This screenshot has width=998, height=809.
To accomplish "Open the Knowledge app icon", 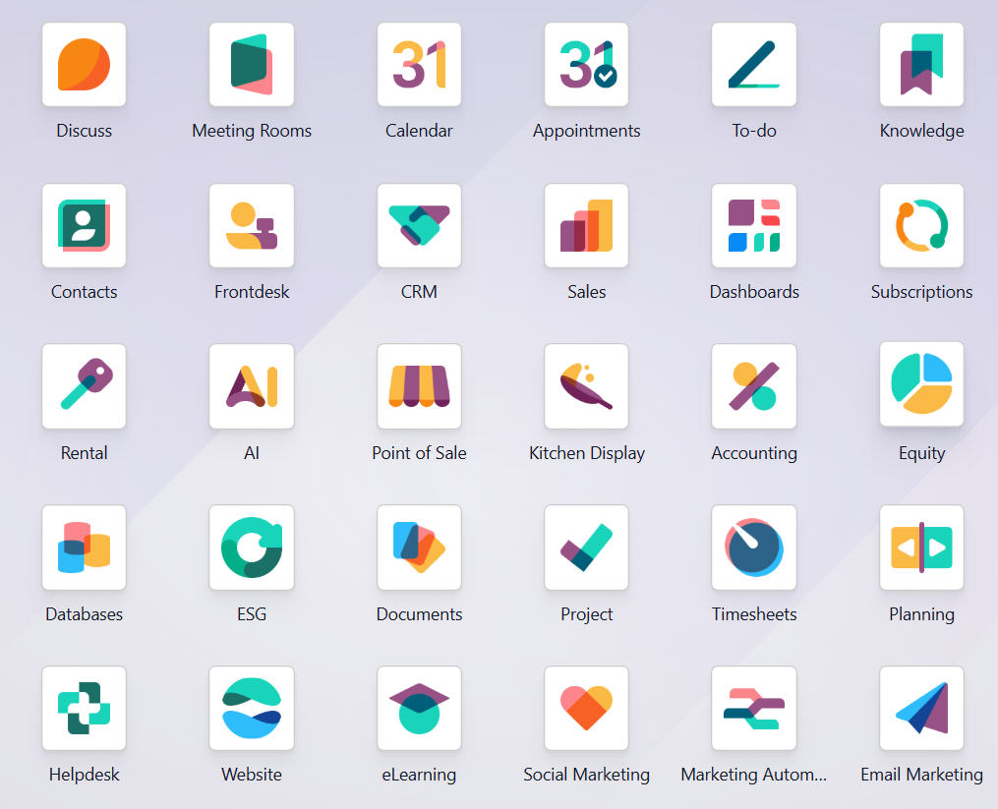I will coord(921,64).
